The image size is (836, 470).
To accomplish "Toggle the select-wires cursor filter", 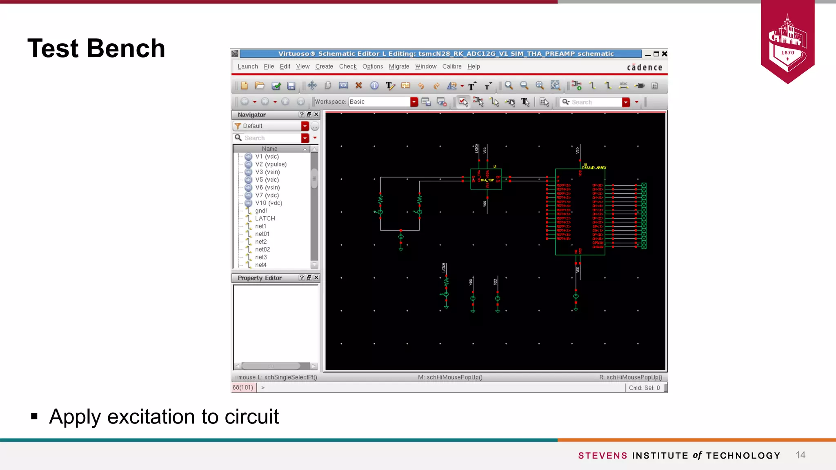I will pyautogui.click(x=494, y=102).
